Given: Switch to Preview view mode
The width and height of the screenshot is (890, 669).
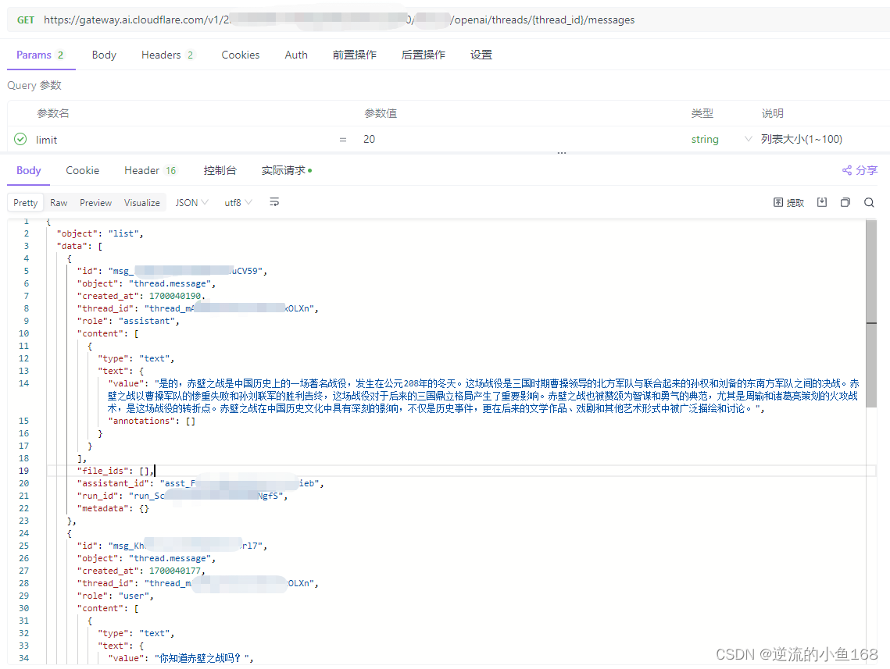Looking at the screenshot, I should point(95,203).
